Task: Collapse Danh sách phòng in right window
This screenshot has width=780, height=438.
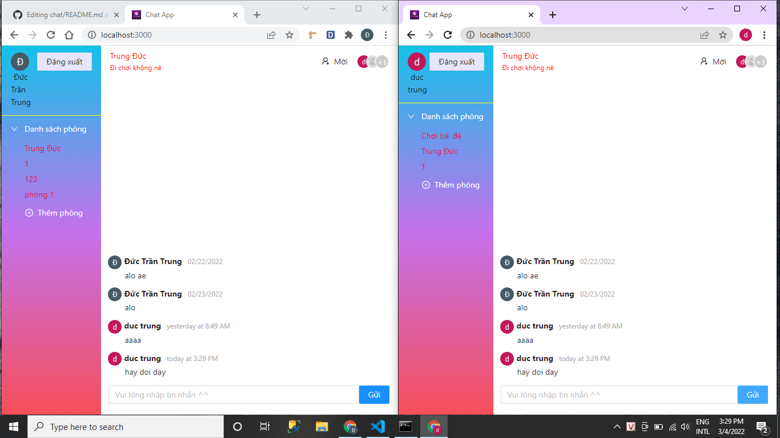Action: click(411, 116)
